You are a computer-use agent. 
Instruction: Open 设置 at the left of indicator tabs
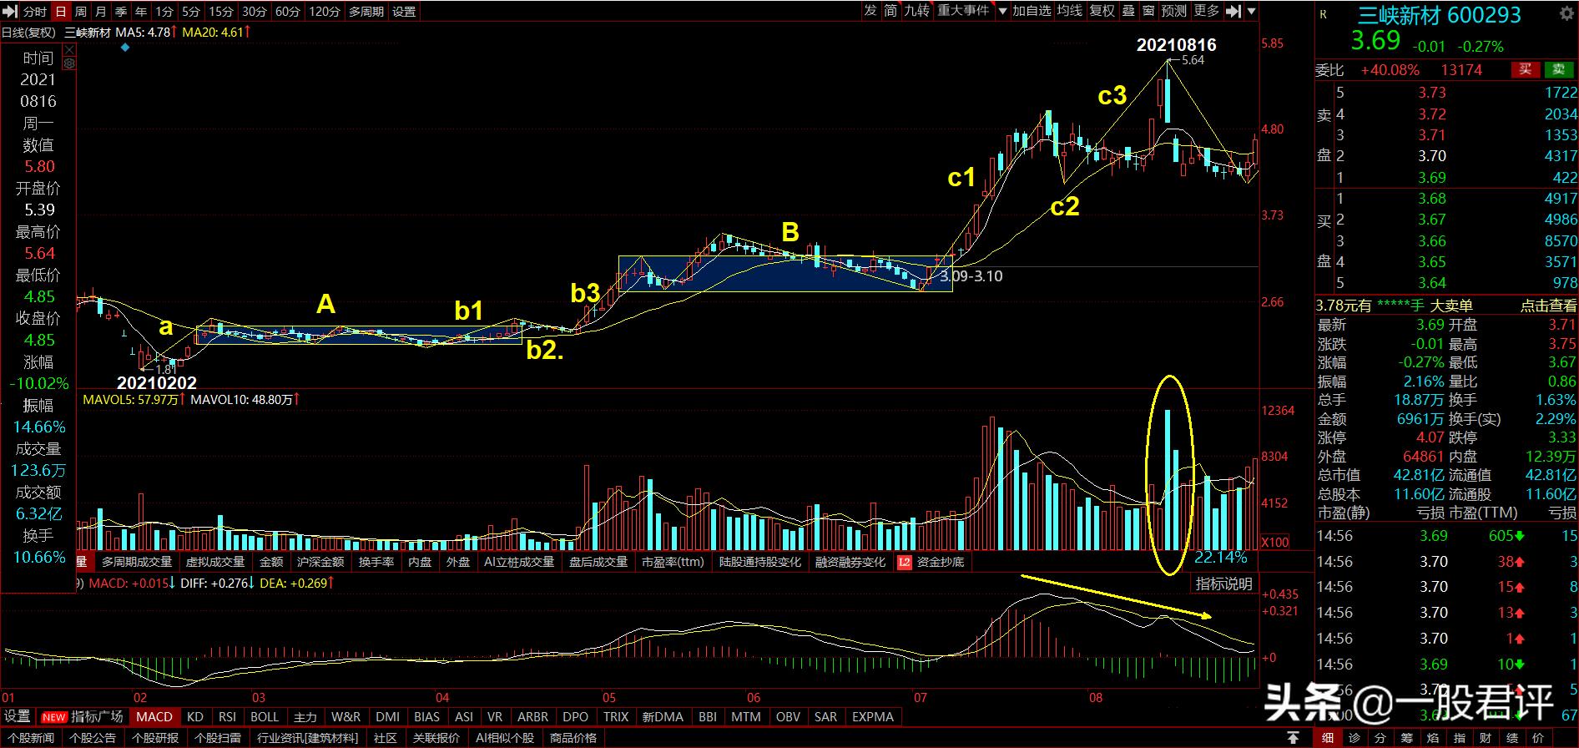tap(18, 716)
